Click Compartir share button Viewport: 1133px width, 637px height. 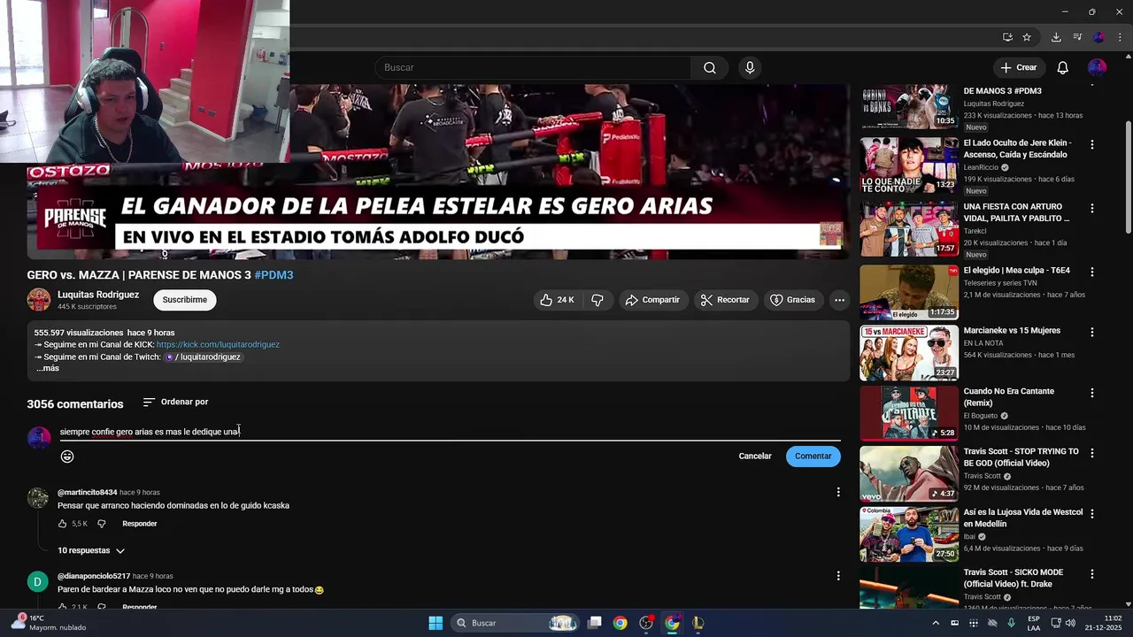(x=652, y=300)
